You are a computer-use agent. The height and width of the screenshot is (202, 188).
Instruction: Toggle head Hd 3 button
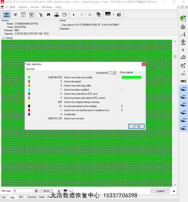(x=183, y=112)
